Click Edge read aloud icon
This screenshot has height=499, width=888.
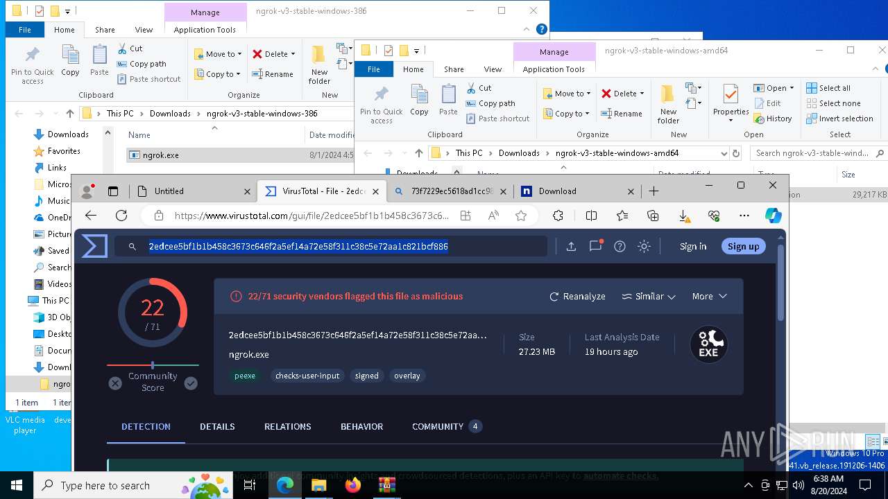tap(493, 216)
